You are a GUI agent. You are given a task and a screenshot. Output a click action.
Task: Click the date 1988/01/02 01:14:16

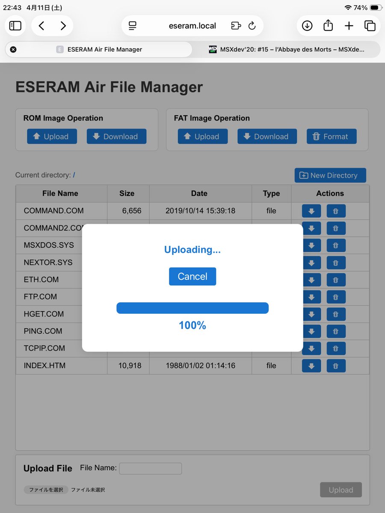tap(201, 366)
